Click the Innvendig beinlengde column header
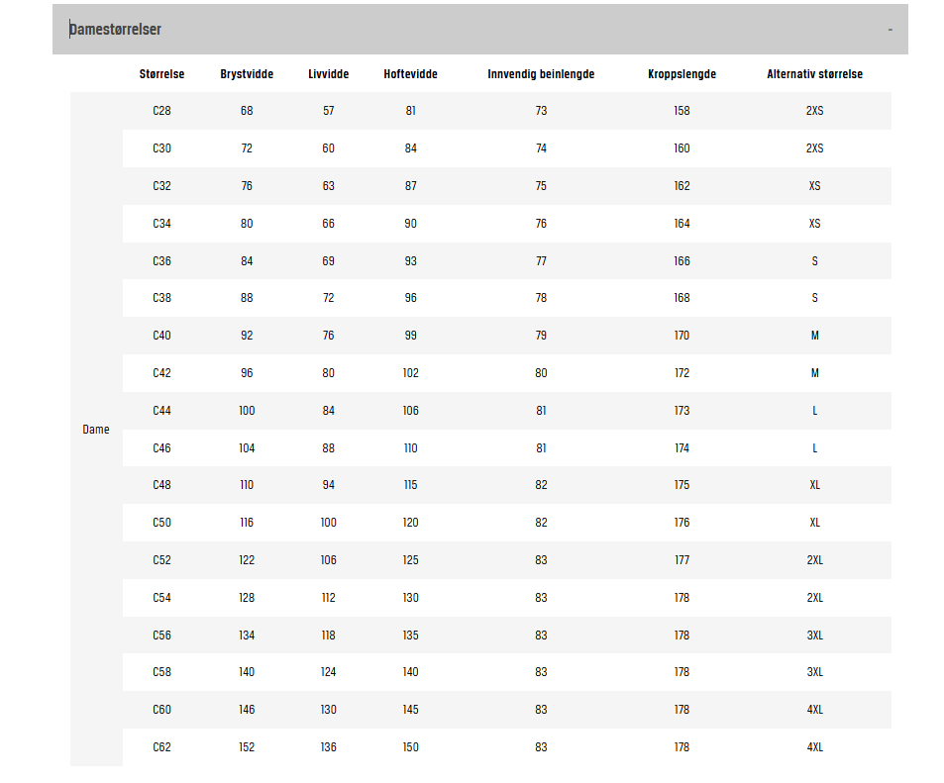The width and height of the screenshot is (944, 783). 541,74
